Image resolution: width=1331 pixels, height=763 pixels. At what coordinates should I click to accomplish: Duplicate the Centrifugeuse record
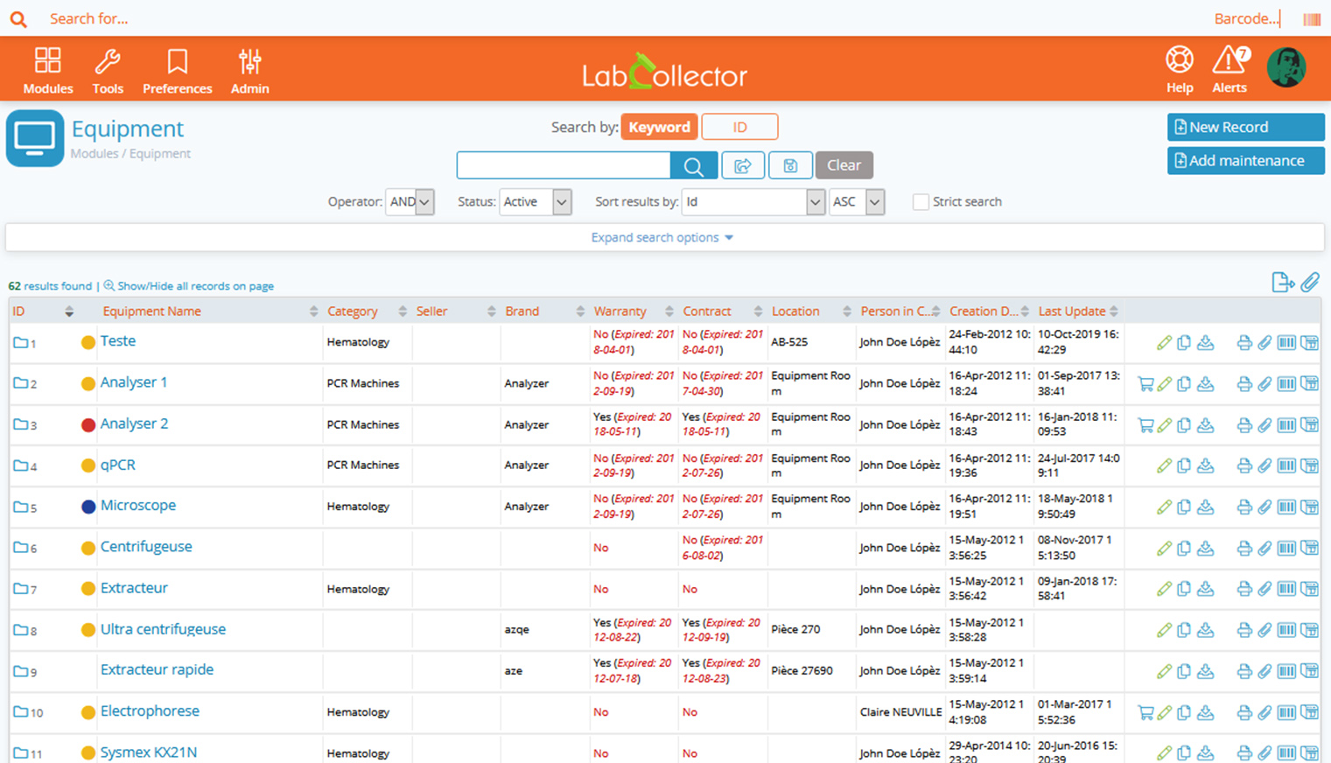coord(1184,549)
